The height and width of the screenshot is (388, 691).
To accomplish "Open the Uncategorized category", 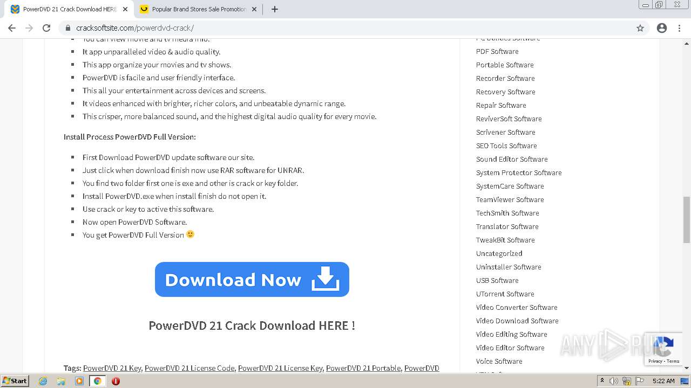I will [x=499, y=253].
